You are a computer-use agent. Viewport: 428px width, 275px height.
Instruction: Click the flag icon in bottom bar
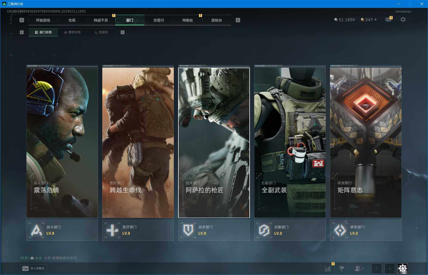(x=341, y=268)
